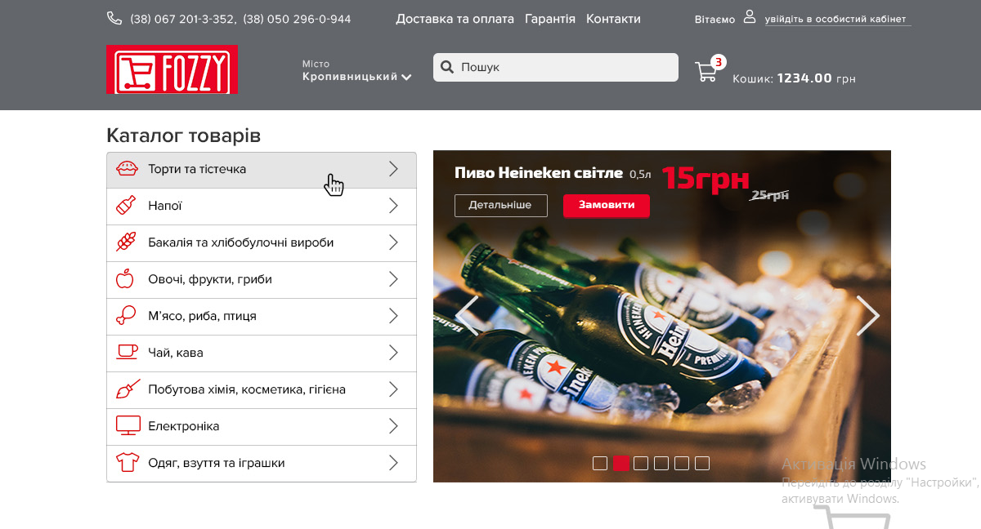Click the Каталог товарів heading
The width and height of the screenshot is (981, 529).
pos(183,136)
